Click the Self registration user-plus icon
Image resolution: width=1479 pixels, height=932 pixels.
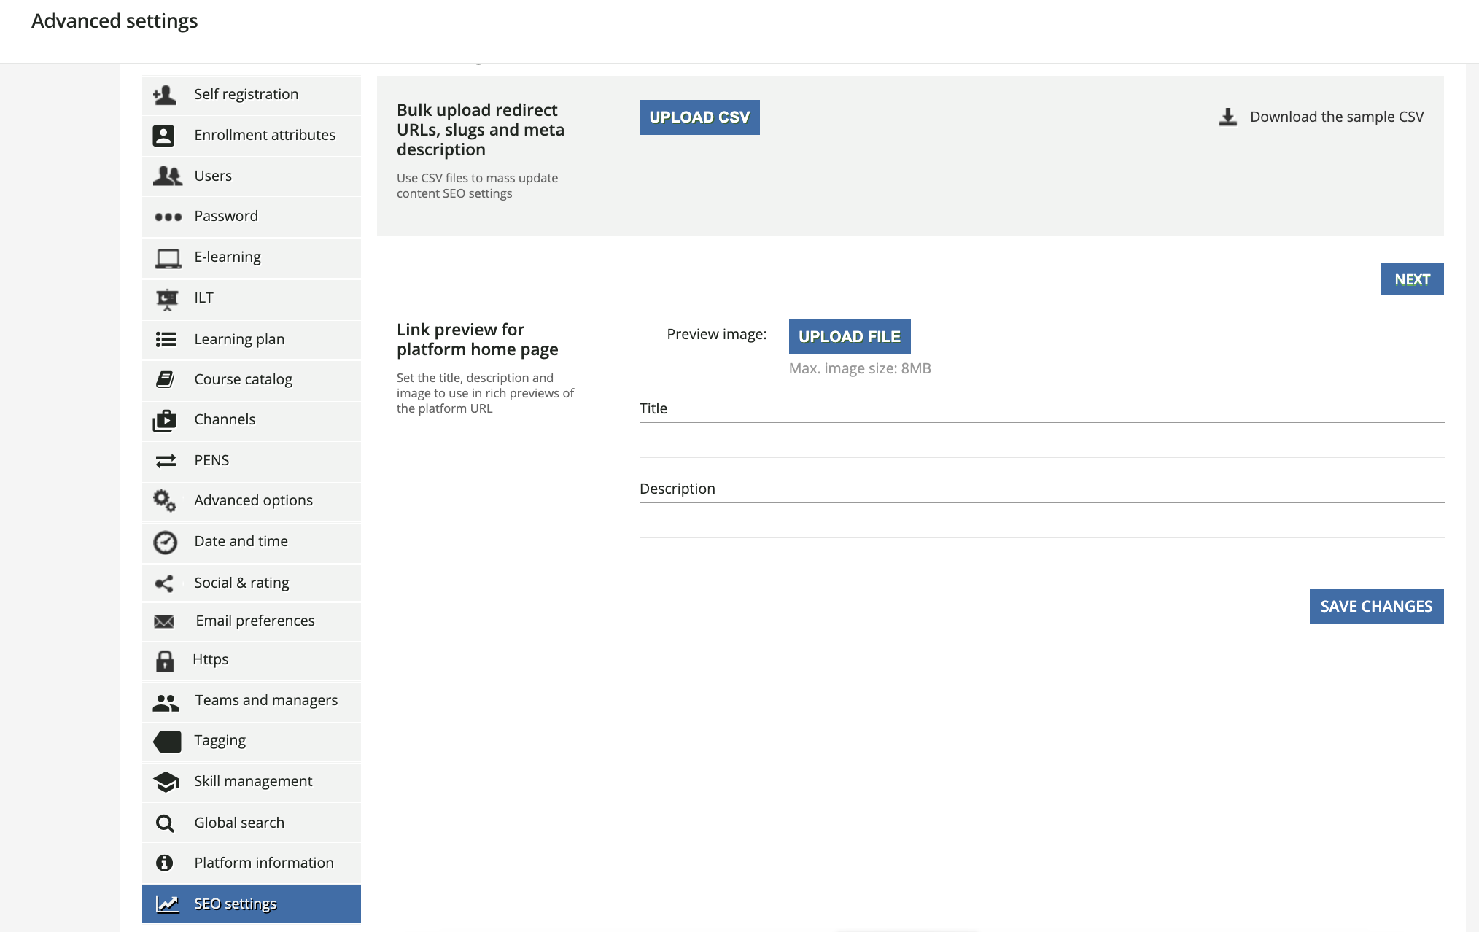coord(165,95)
